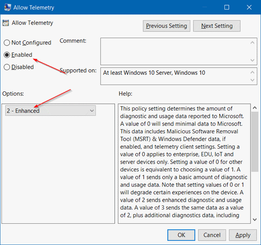Image resolution: width=261 pixels, height=245 pixels.
Task: Go to Next Setting
Action: click(x=217, y=26)
